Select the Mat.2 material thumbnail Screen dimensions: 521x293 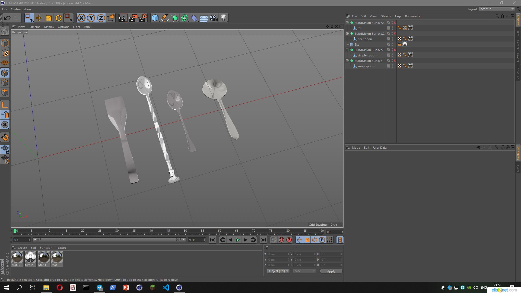[x=30, y=259]
